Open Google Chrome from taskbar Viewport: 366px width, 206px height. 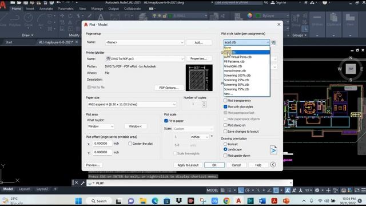(226, 201)
